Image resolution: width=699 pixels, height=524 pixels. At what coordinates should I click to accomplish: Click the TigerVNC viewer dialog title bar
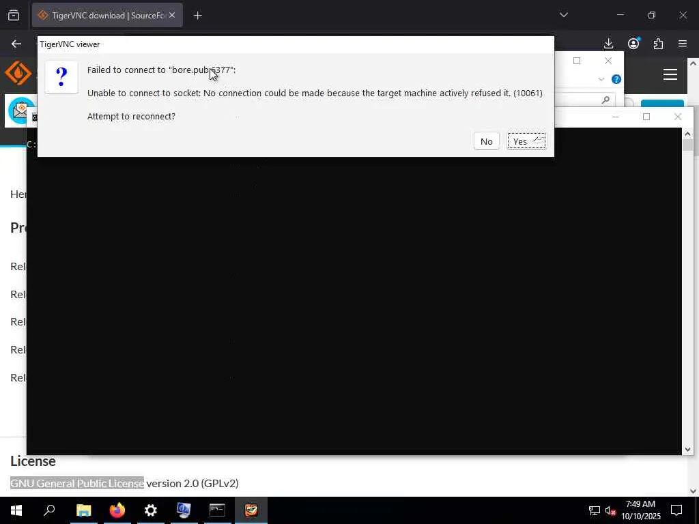click(x=296, y=44)
